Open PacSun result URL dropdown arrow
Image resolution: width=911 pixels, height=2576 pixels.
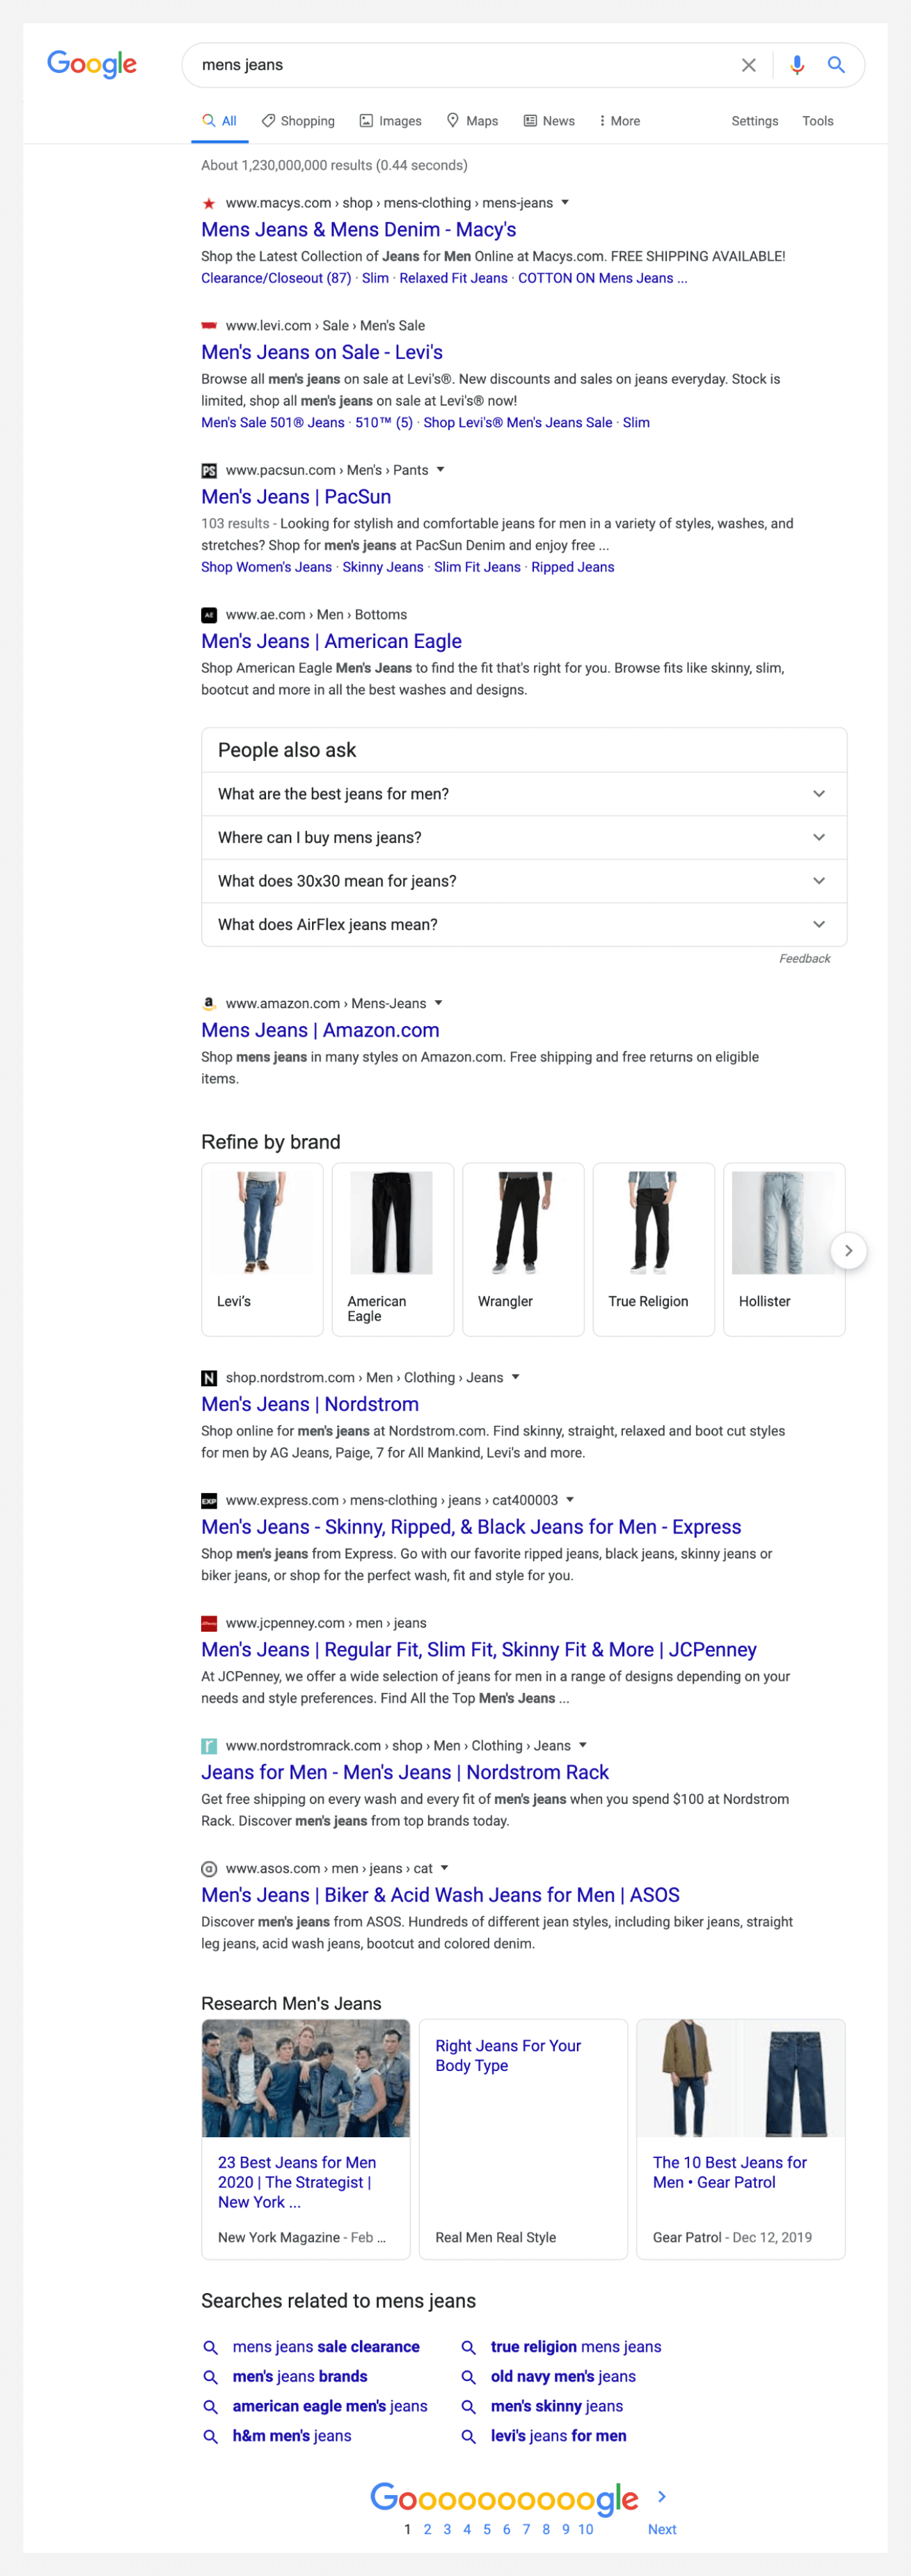pyautogui.click(x=441, y=469)
